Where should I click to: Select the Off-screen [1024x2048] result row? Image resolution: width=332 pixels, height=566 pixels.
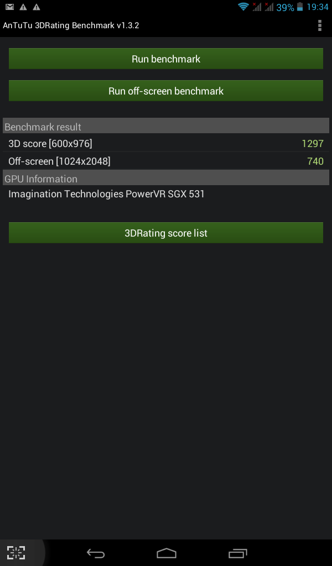166,161
